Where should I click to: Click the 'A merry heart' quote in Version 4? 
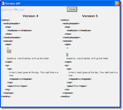coord(34,74)
